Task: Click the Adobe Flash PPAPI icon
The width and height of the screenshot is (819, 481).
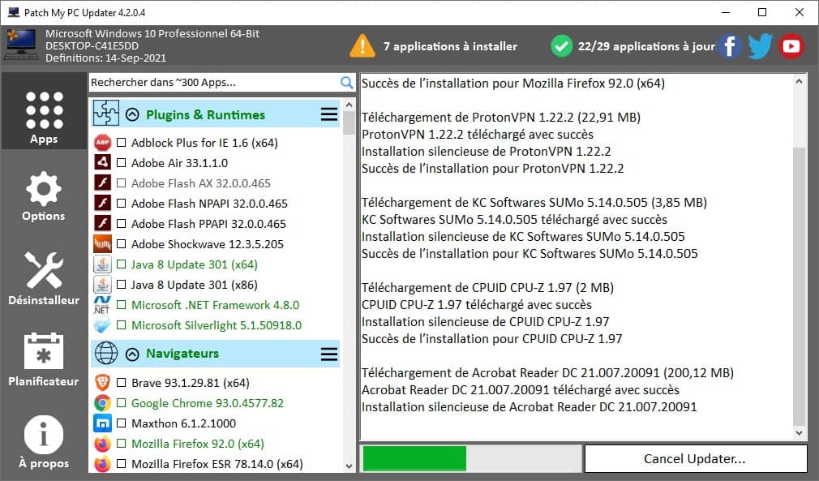Action: tap(102, 224)
